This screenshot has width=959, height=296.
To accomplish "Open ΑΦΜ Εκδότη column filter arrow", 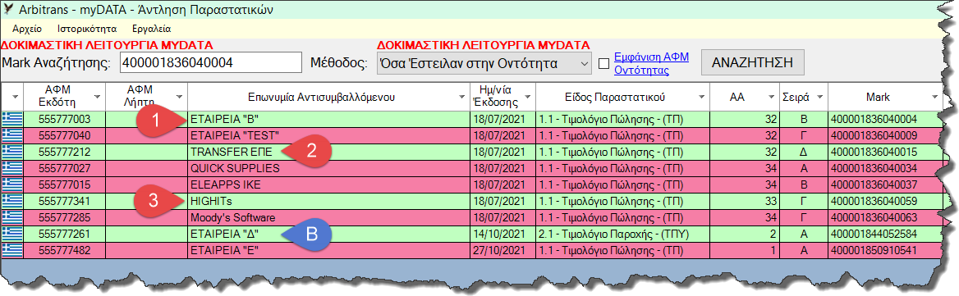I will [x=97, y=98].
